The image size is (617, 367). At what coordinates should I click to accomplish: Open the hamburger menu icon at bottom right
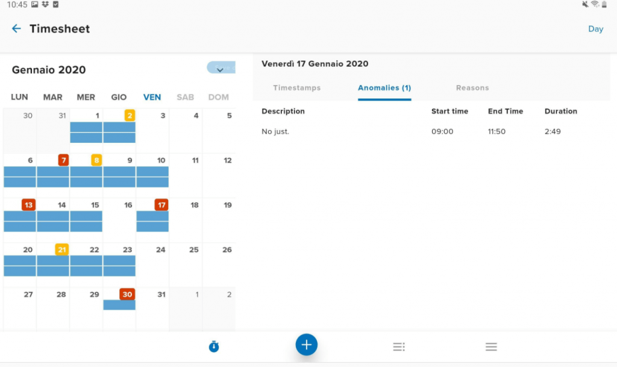coord(491,347)
